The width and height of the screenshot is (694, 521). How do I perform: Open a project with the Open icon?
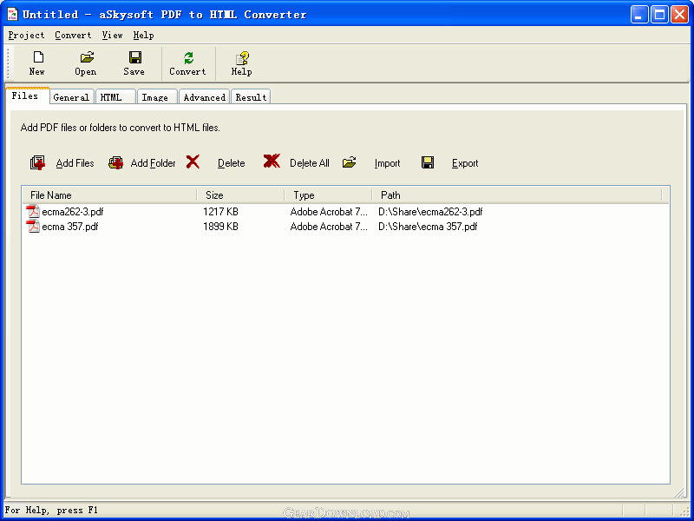click(87, 57)
